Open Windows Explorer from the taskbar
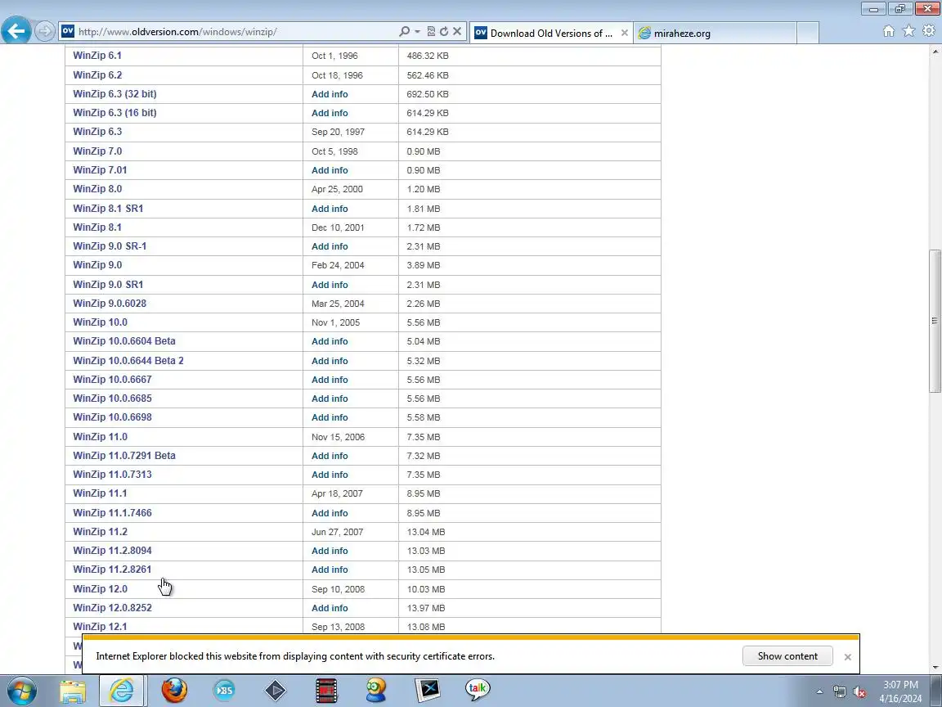The height and width of the screenshot is (707, 942). click(73, 691)
